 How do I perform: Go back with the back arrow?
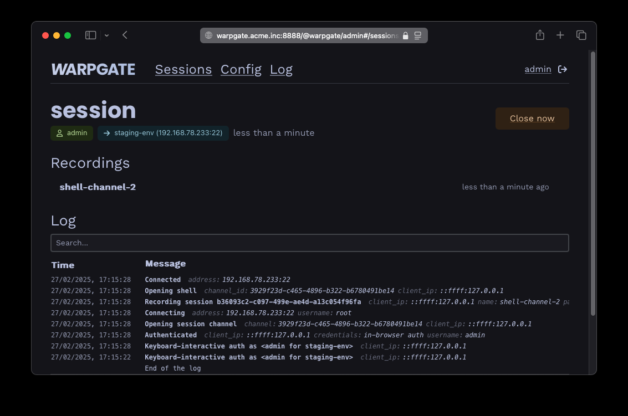(x=125, y=35)
